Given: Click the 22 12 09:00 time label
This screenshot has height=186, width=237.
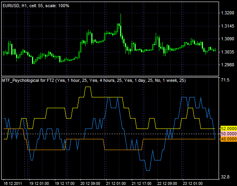Looking at the screenshot, I should coord(167,184).
